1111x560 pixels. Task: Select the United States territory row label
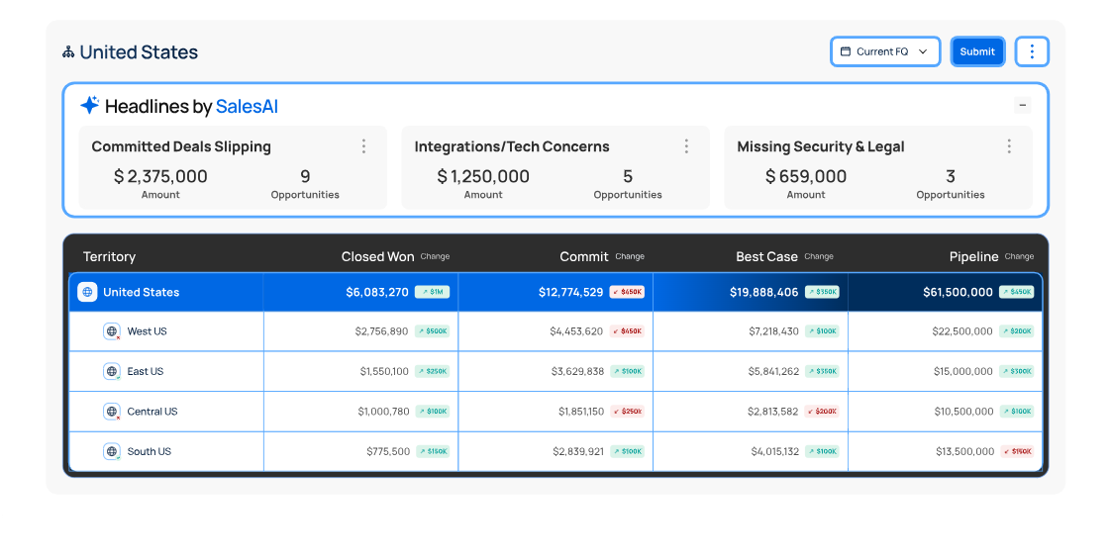tap(141, 292)
